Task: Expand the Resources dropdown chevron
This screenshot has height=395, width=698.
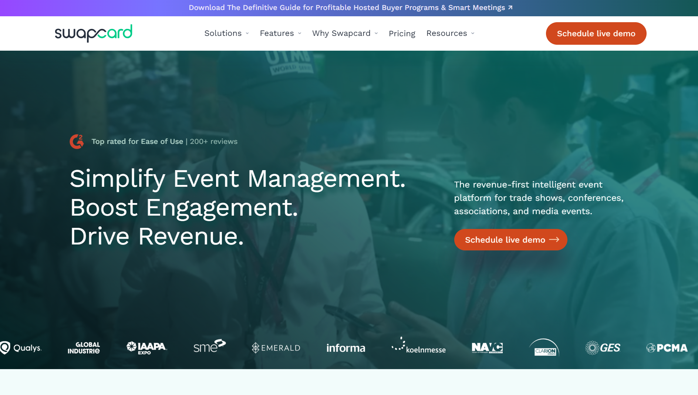Action: 473,34
